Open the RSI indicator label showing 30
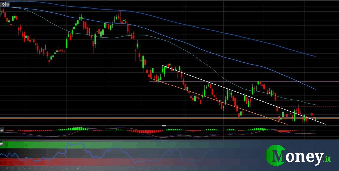This screenshot has width=339, height=171. tap(2, 144)
